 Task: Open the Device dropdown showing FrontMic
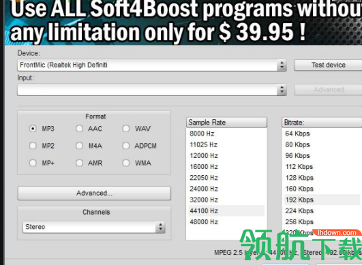(x=151, y=65)
